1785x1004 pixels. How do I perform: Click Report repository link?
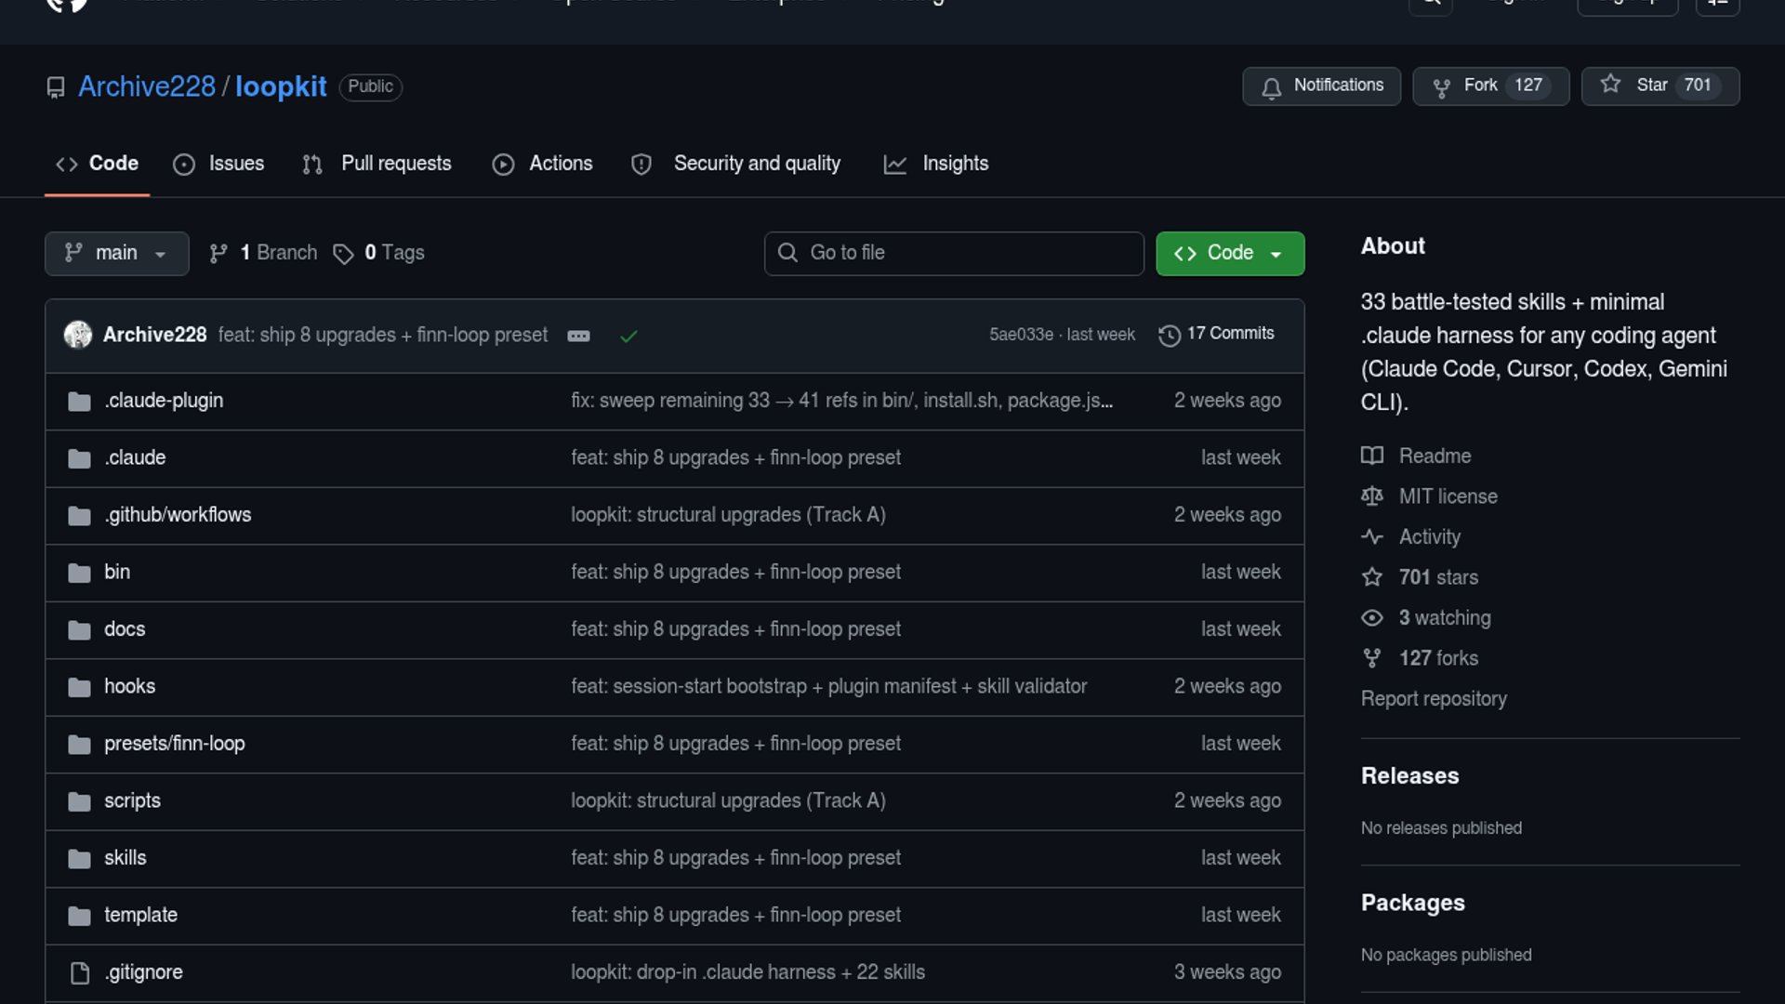1434,699
